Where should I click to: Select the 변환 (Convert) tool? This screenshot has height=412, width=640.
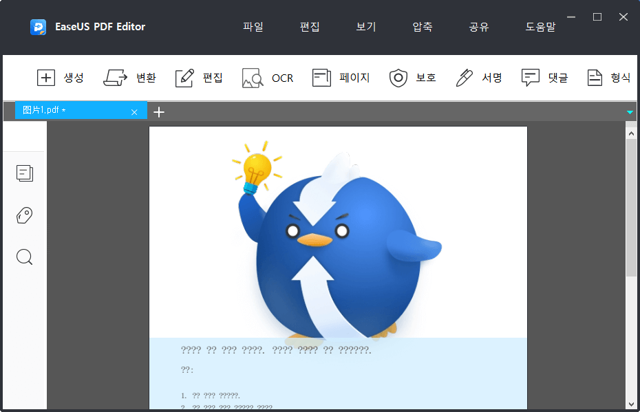point(130,78)
